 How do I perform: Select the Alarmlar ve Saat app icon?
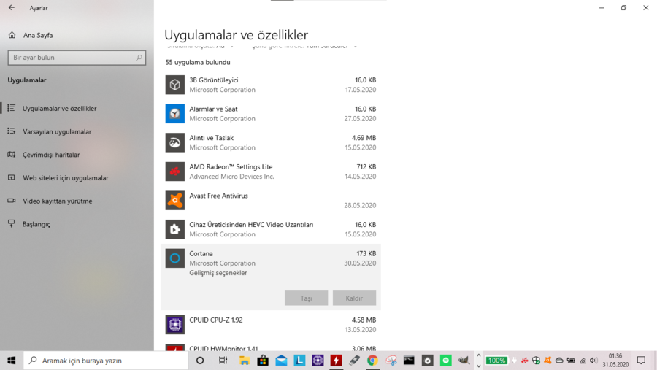[x=174, y=114]
